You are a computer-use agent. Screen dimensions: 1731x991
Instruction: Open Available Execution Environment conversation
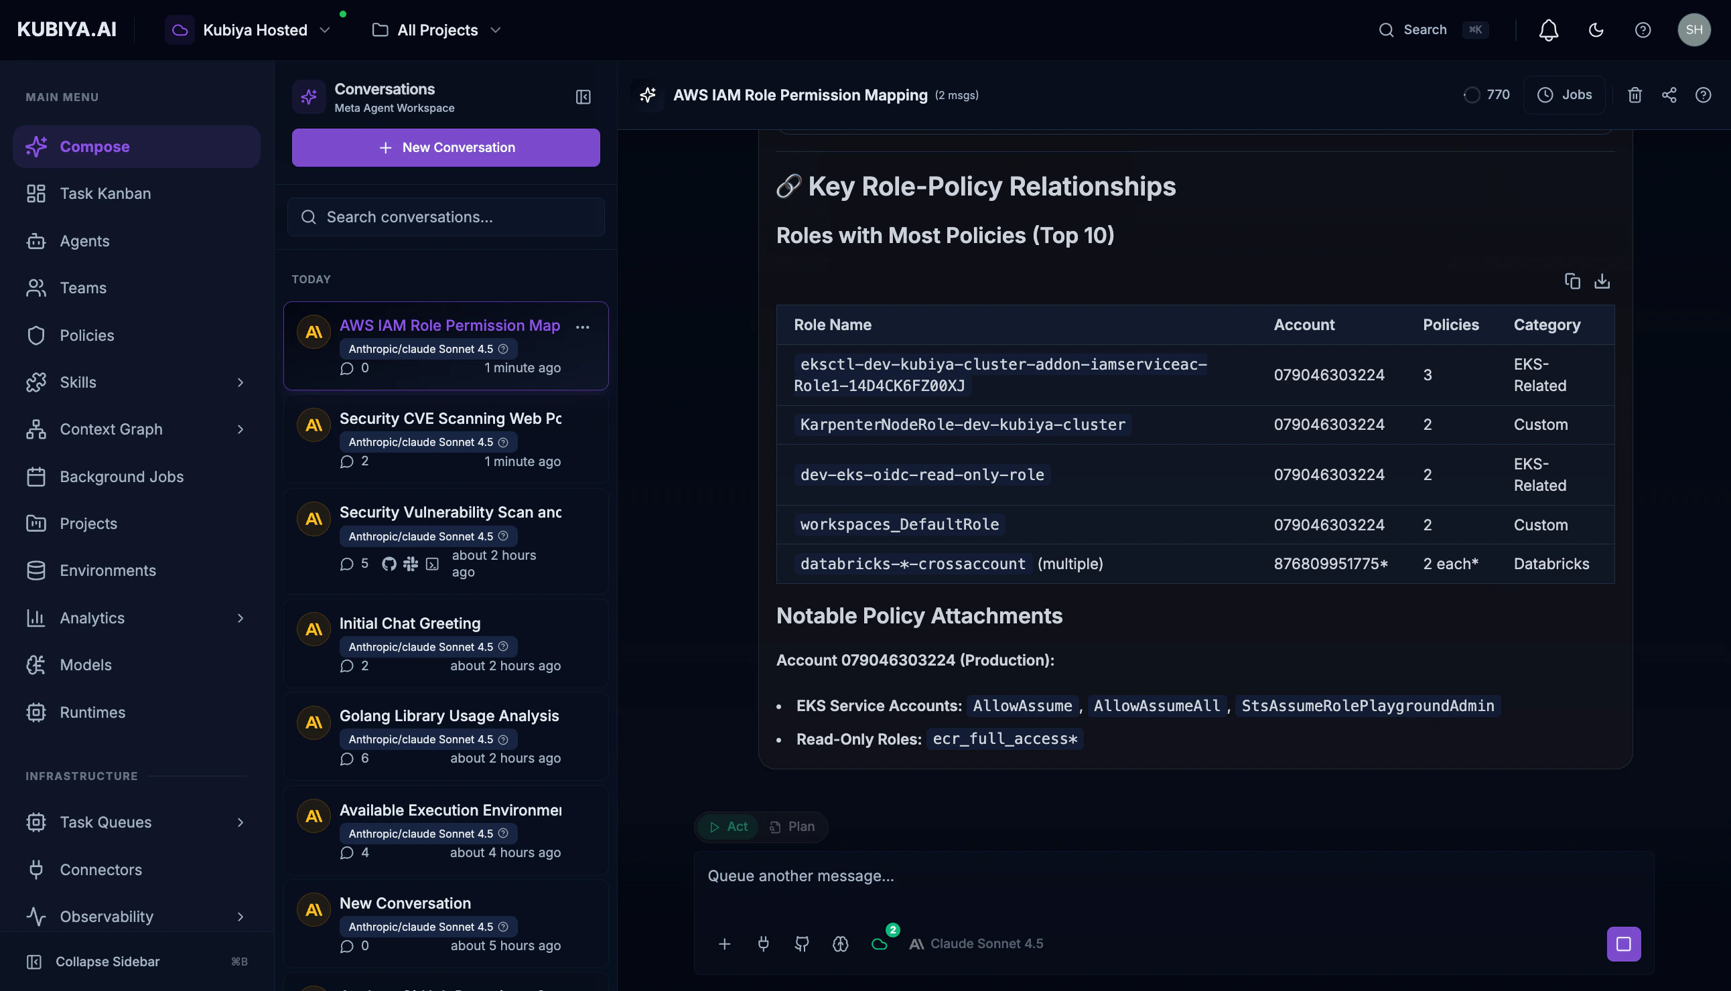pos(446,830)
